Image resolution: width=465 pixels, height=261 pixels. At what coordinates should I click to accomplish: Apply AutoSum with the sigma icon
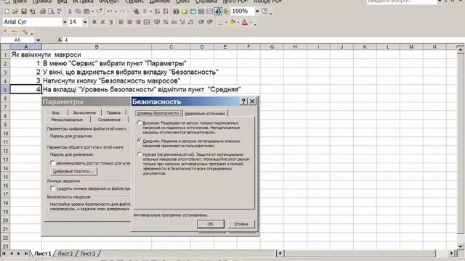point(145,12)
